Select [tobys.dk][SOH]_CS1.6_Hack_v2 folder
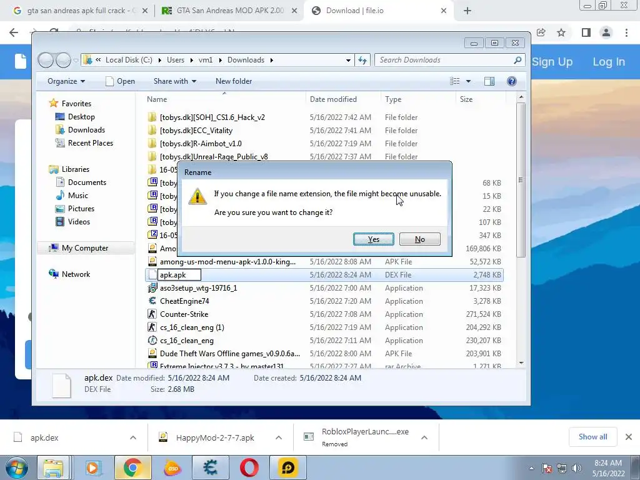 (212, 117)
